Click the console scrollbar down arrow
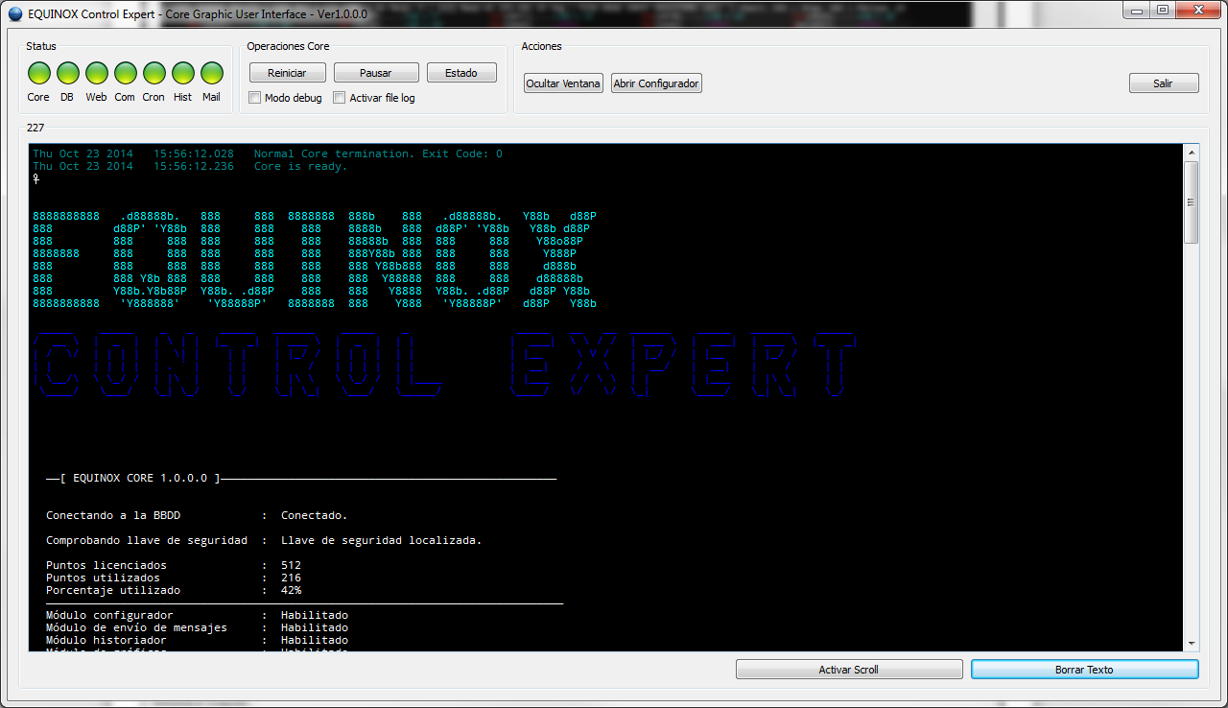Screen dimensions: 1228x708 pos(1192,644)
